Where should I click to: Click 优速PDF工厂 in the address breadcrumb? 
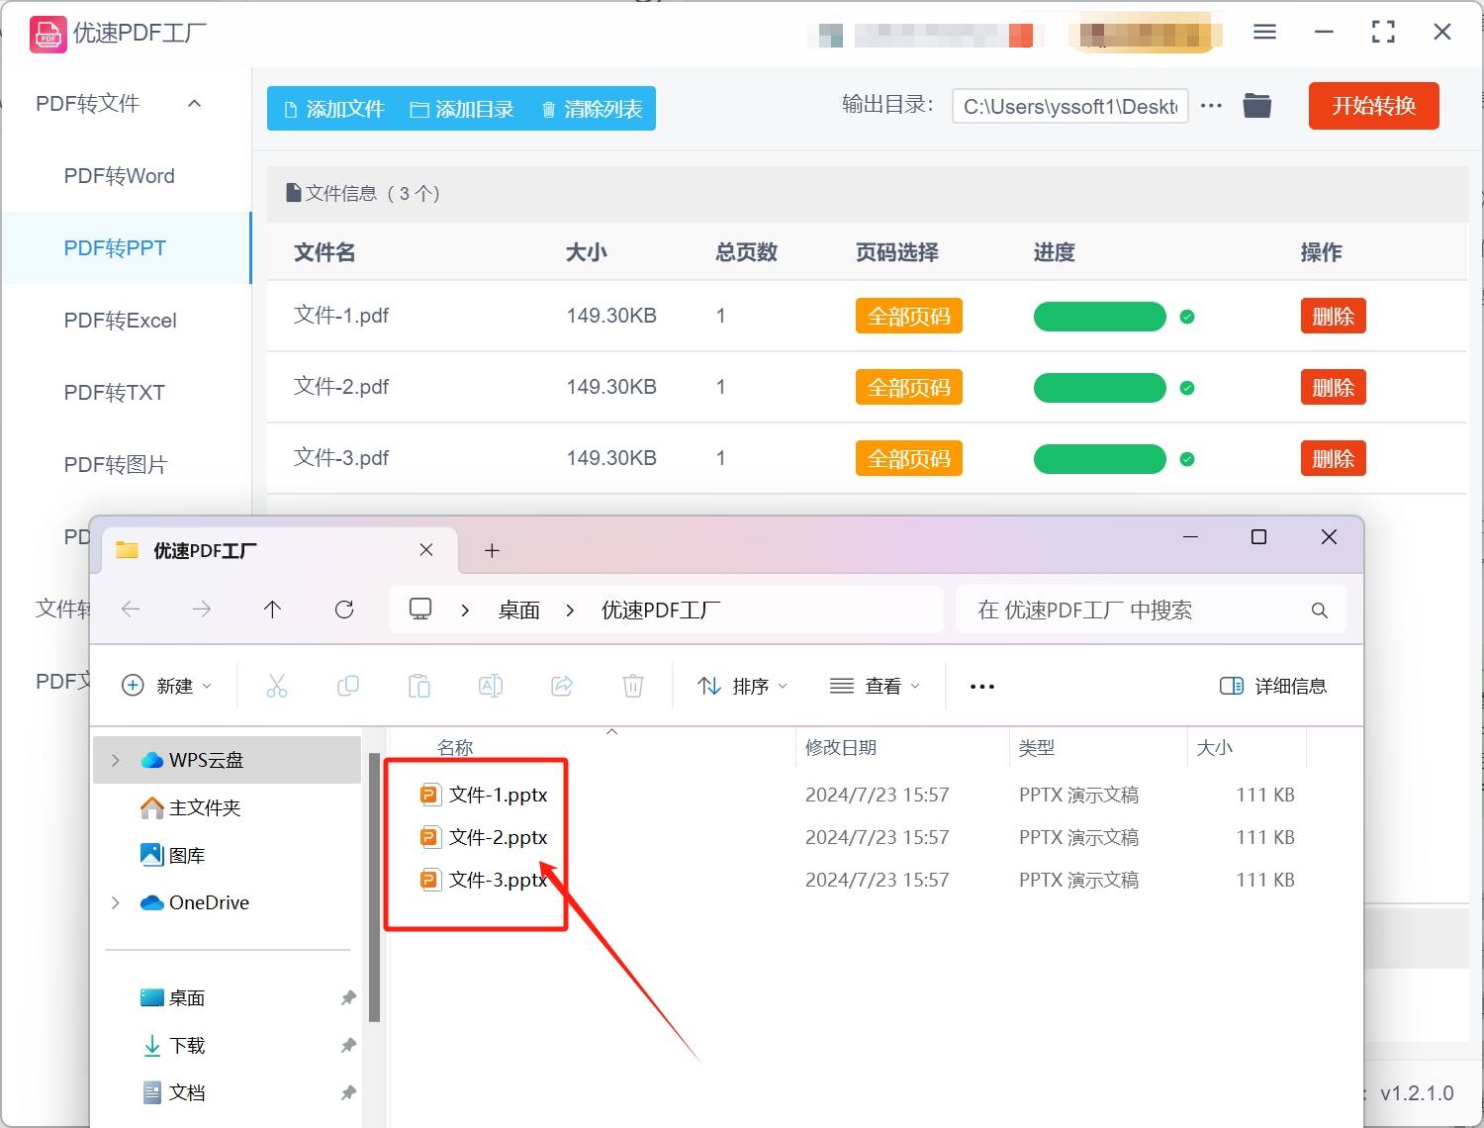tap(661, 611)
